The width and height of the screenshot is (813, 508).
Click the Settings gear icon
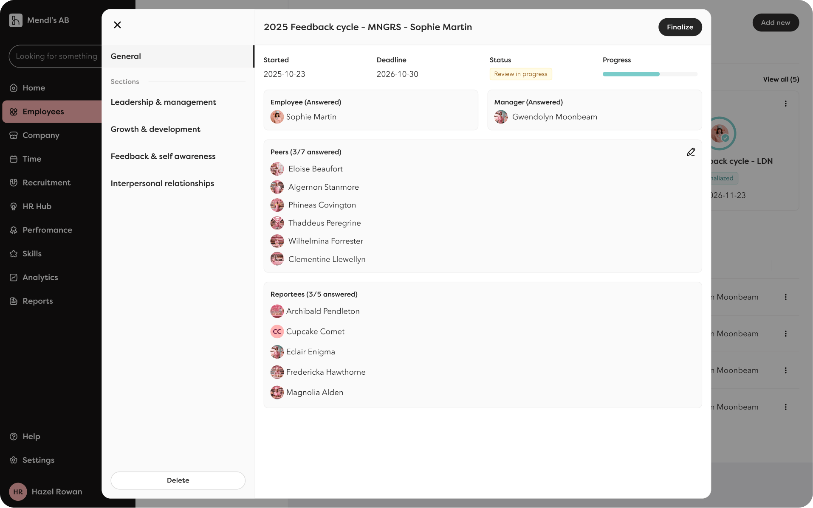click(14, 460)
